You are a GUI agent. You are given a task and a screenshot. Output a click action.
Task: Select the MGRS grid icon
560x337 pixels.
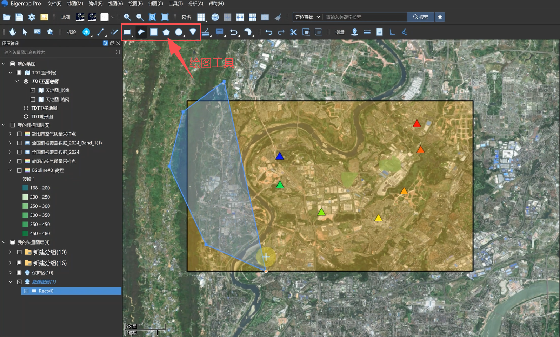pos(252,17)
